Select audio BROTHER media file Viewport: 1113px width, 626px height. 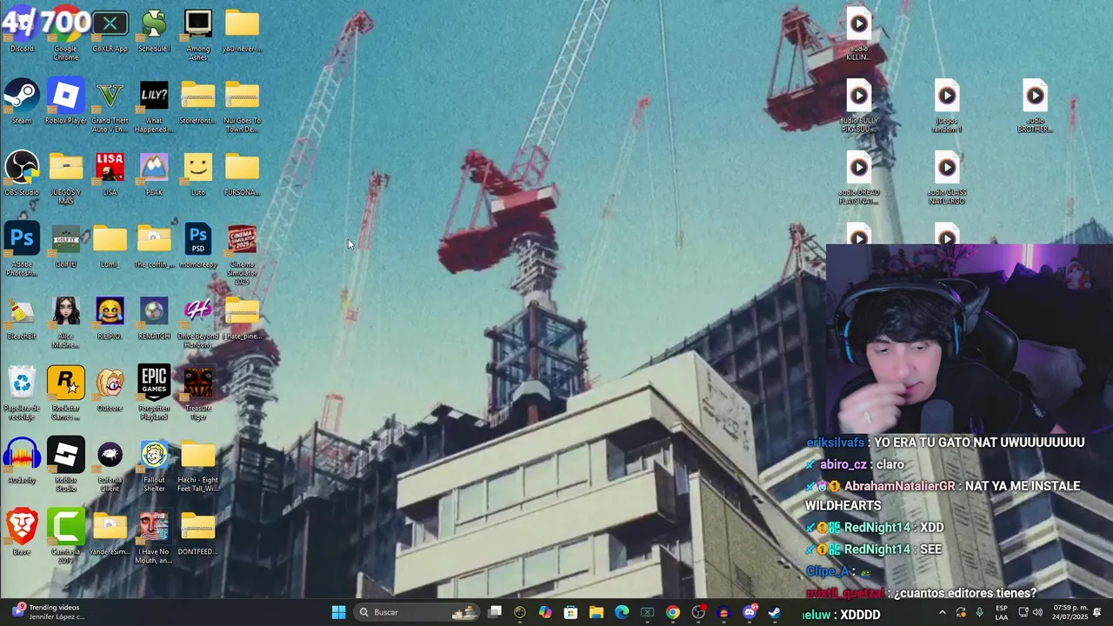click(x=1035, y=106)
